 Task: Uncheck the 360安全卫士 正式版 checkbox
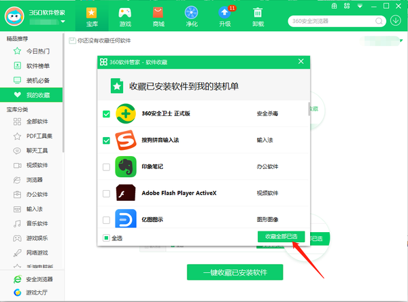coord(106,114)
